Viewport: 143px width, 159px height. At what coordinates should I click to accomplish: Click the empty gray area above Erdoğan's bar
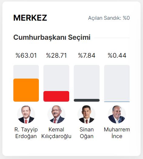26,72
